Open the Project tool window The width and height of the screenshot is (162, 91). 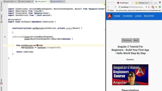click(x=1, y=18)
